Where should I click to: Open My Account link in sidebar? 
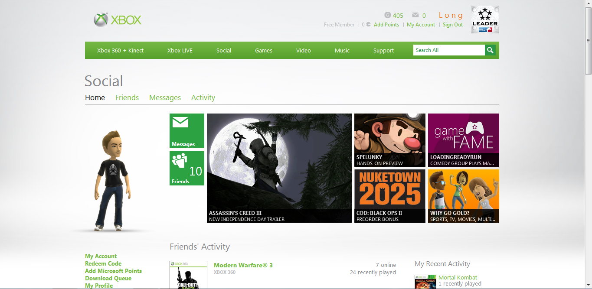click(x=101, y=256)
